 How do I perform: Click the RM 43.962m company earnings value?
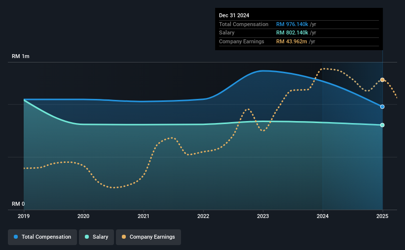pyautogui.click(x=292, y=41)
